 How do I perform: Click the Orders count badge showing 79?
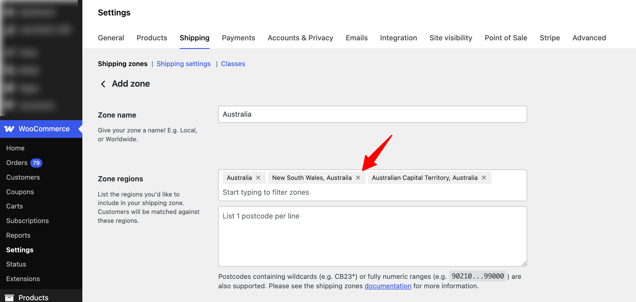click(x=35, y=163)
